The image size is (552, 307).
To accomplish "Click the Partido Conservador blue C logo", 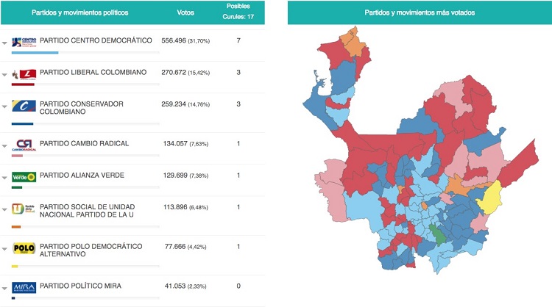I will pyautogui.click(x=24, y=106).
